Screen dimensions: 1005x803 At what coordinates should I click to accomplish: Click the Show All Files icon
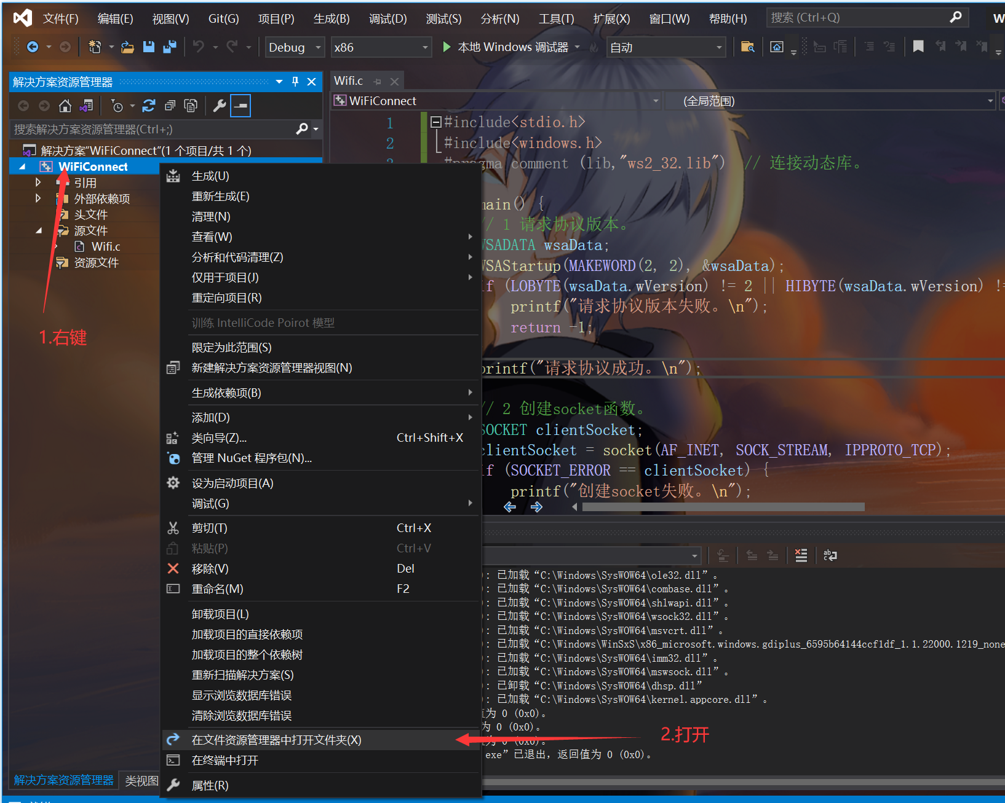pos(191,106)
